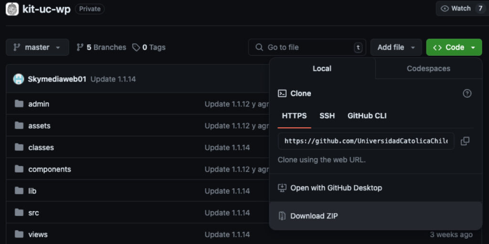
Task: Select the SSH clone tab
Action: 327,116
